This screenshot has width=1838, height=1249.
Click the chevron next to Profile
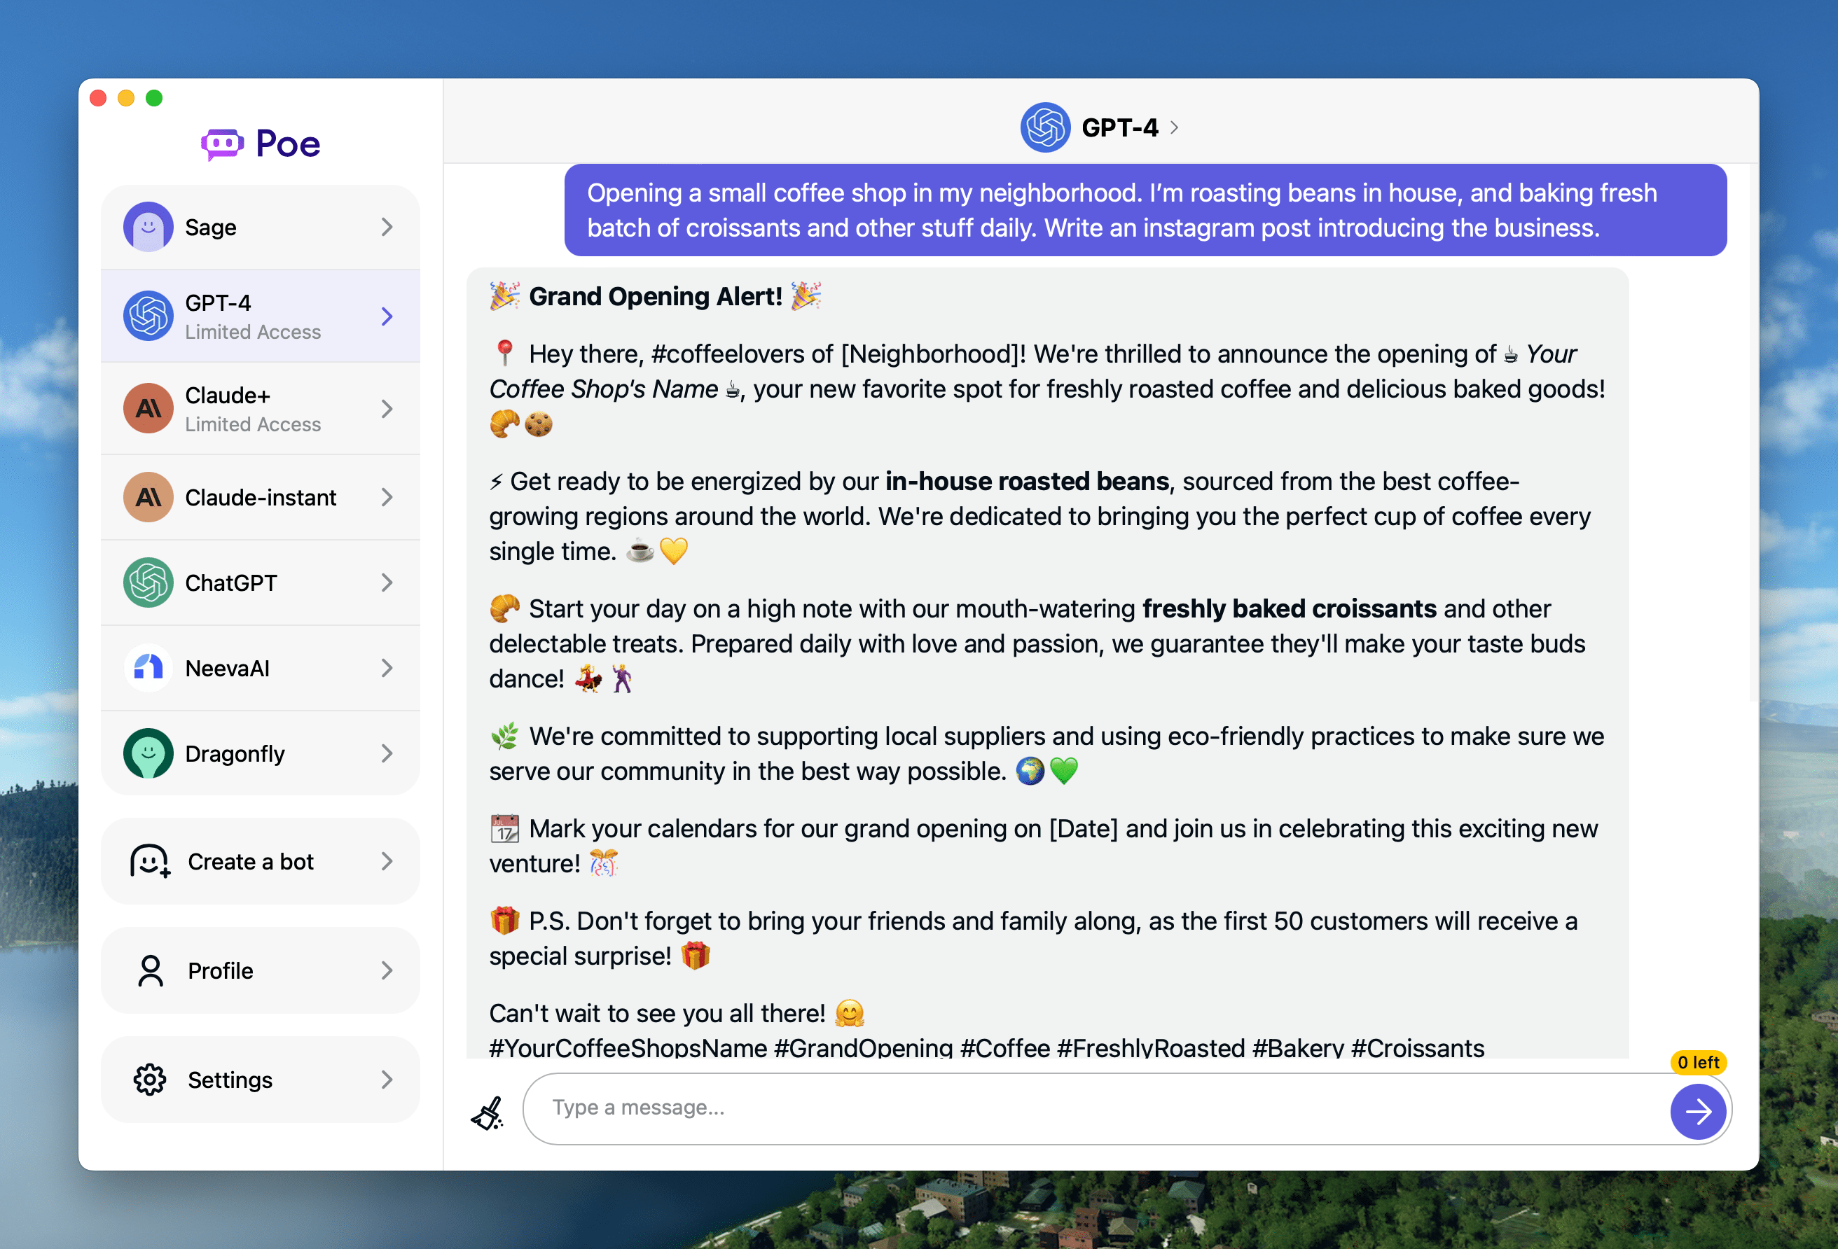click(387, 970)
